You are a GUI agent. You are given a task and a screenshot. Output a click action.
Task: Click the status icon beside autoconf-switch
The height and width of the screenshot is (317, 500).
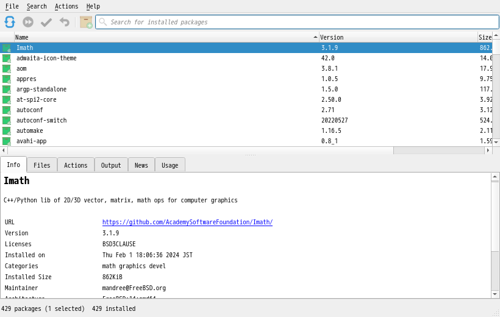coord(7,120)
